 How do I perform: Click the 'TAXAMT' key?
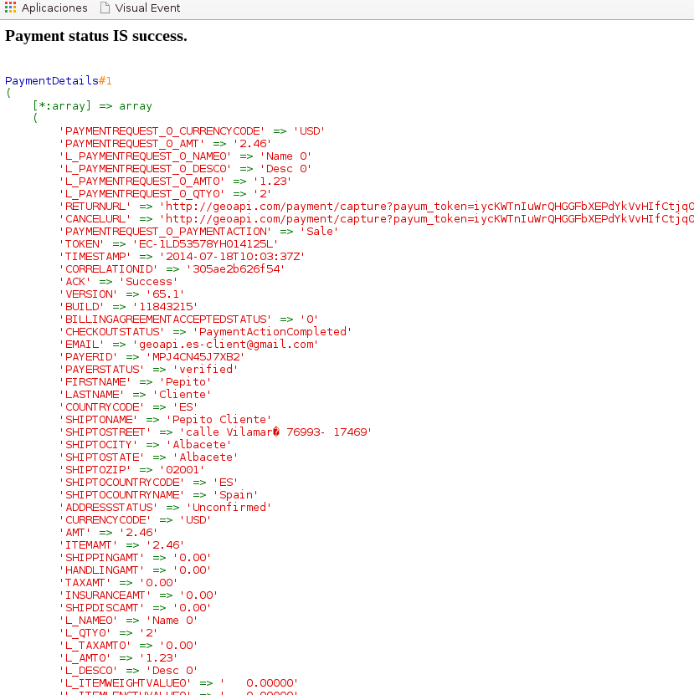click(x=85, y=583)
